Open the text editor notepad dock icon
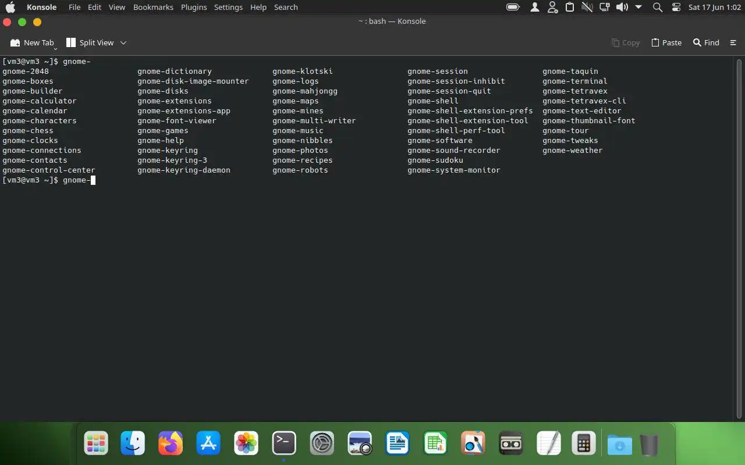This screenshot has height=465, width=745. coord(549,443)
